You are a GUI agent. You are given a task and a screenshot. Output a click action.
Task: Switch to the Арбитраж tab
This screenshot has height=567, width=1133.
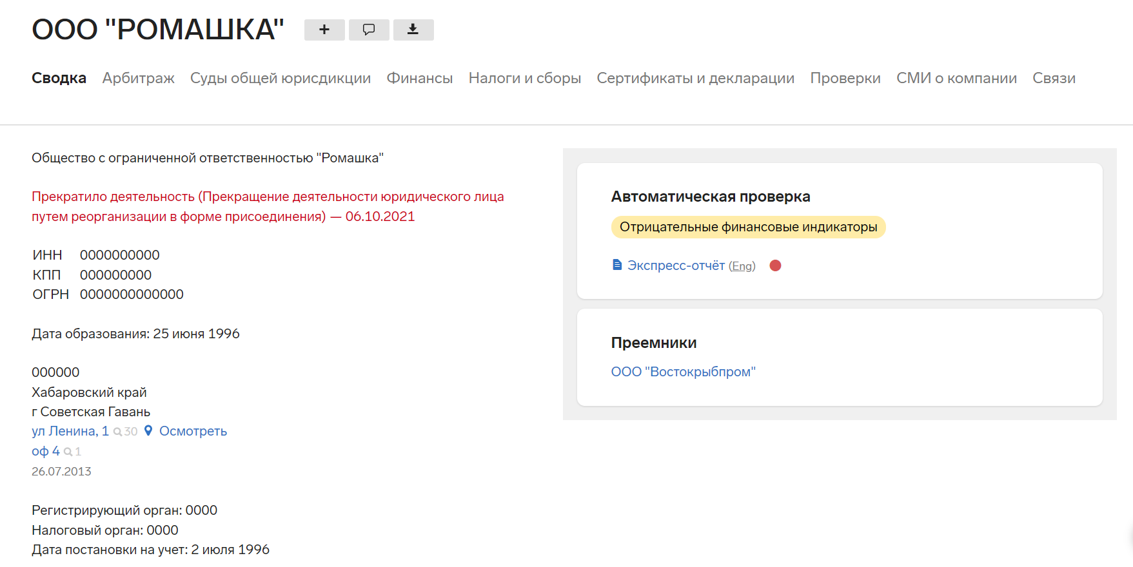[x=138, y=78]
